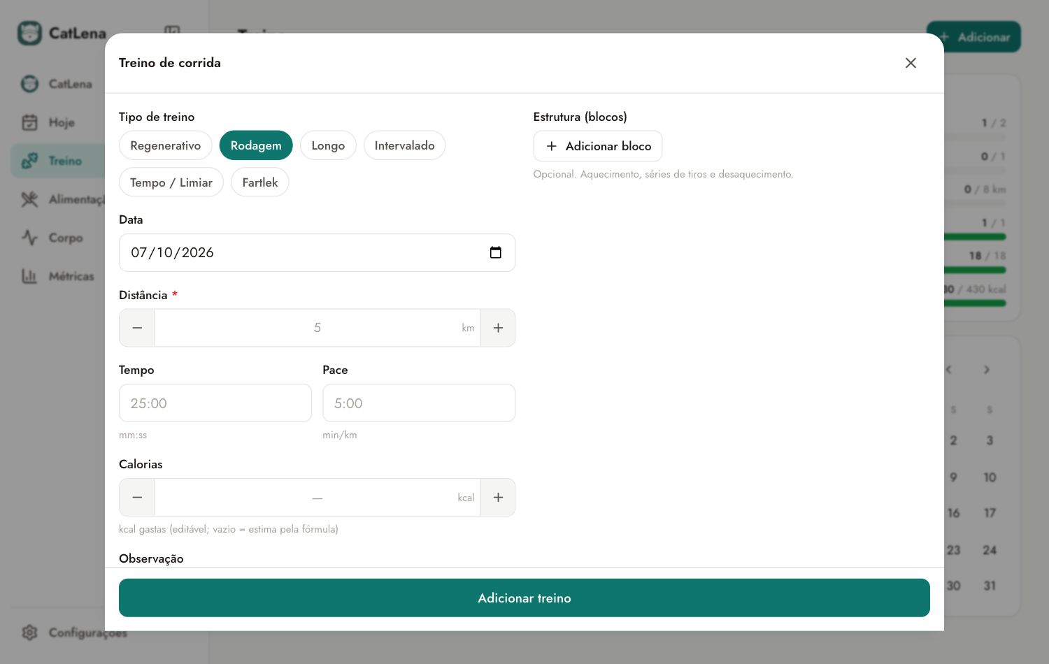Close the Treino de corrida dialog
The width and height of the screenshot is (1049, 664).
(x=911, y=63)
